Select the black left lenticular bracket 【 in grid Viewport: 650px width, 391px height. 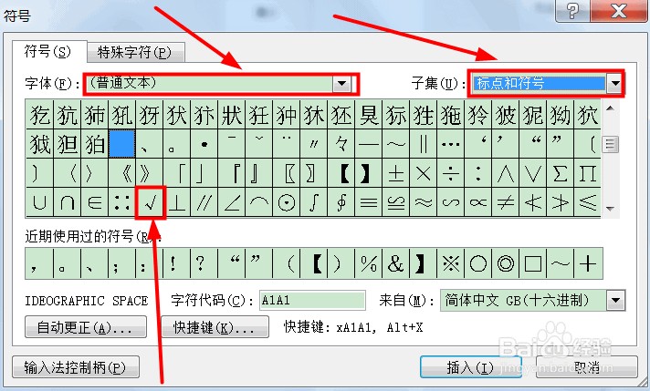pyautogui.click(x=341, y=173)
